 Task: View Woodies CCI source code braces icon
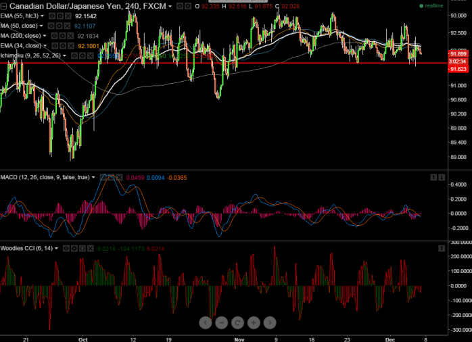click(x=82, y=249)
